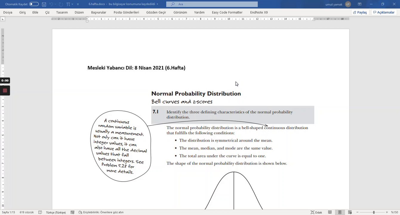400x215 pixels.
Task: Click the Redo icon in title bar
Action: point(61,4)
